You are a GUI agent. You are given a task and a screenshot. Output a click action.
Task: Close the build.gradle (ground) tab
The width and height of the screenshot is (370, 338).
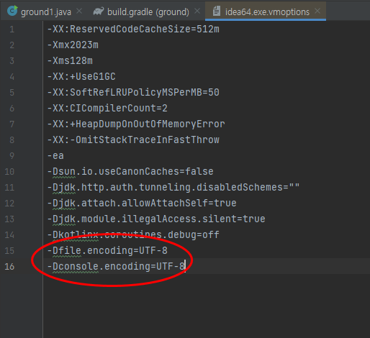point(197,11)
